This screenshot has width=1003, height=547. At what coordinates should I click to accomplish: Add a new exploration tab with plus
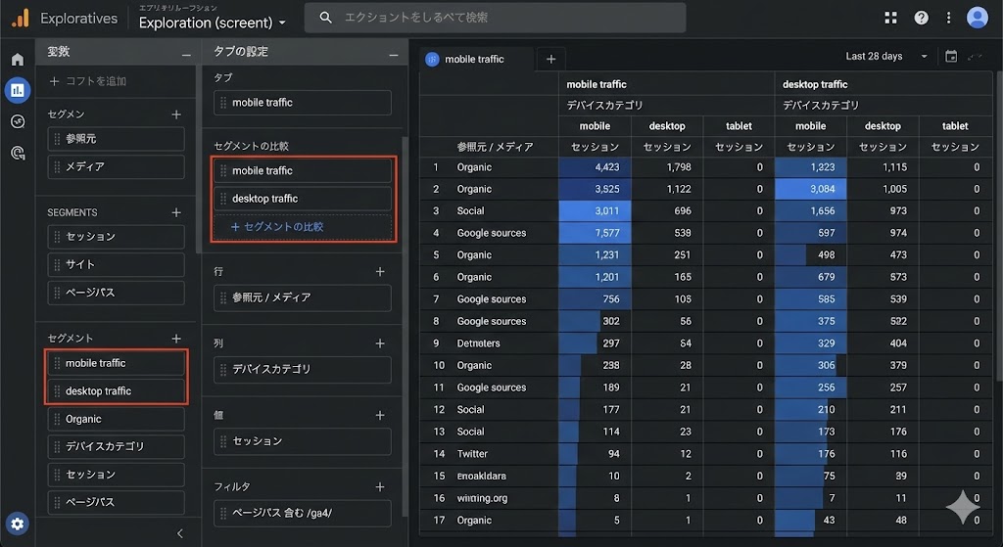pyautogui.click(x=550, y=60)
